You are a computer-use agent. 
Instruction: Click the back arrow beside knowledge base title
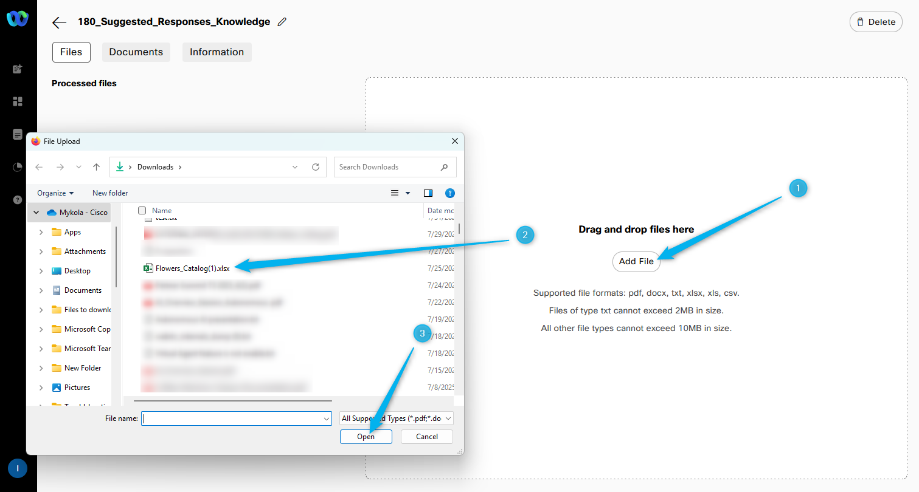pyautogui.click(x=59, y=22)
